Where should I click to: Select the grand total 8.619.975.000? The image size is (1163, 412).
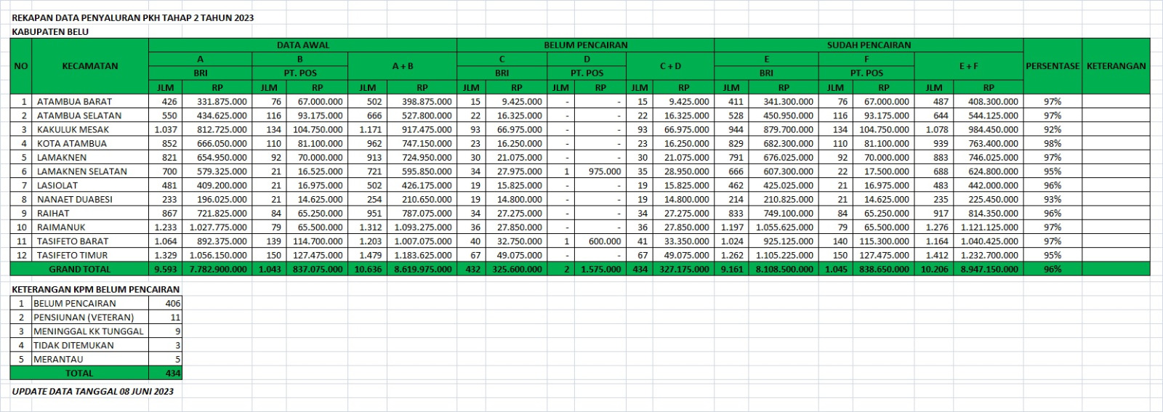[x=423, y=269]
